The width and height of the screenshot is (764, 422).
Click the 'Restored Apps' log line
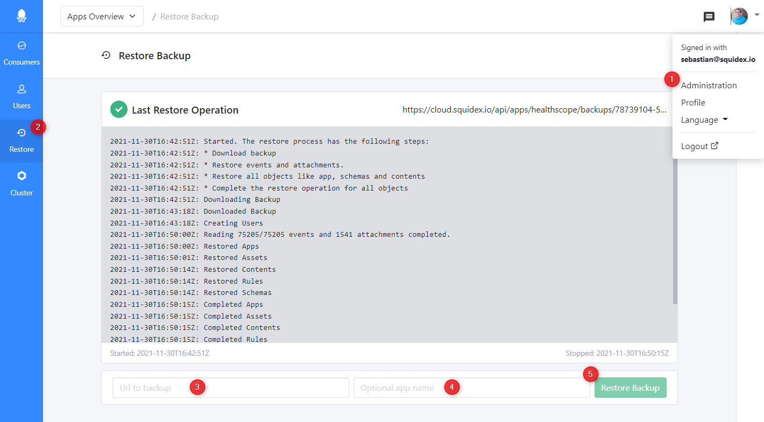coord(185,246)
